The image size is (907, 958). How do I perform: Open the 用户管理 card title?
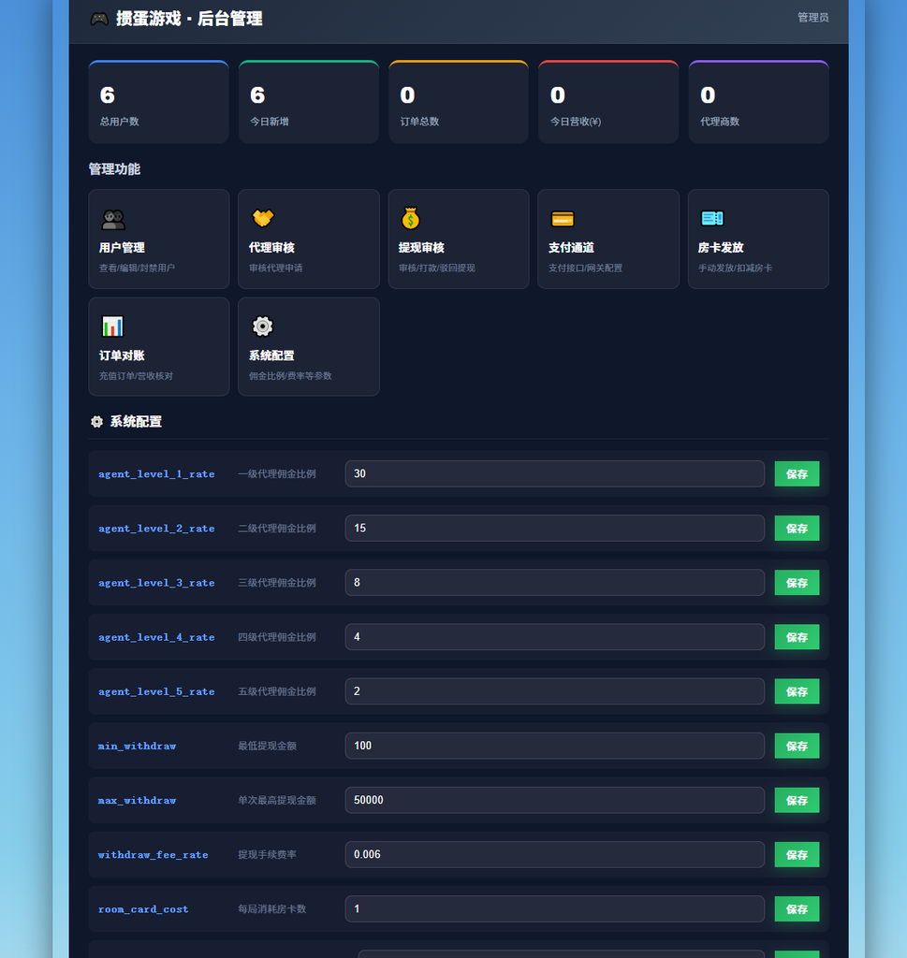[x=122, y=247]
